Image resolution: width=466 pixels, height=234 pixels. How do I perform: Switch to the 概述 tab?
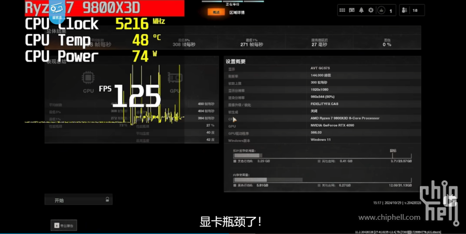pos(216,12)
